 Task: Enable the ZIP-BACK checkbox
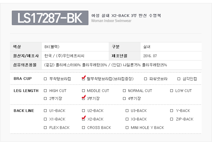point(171,119)
